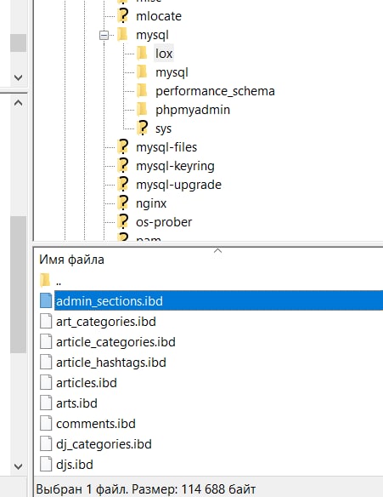Select the file name arts.ibd
The image size is (383, 497).
coord(76,403)
